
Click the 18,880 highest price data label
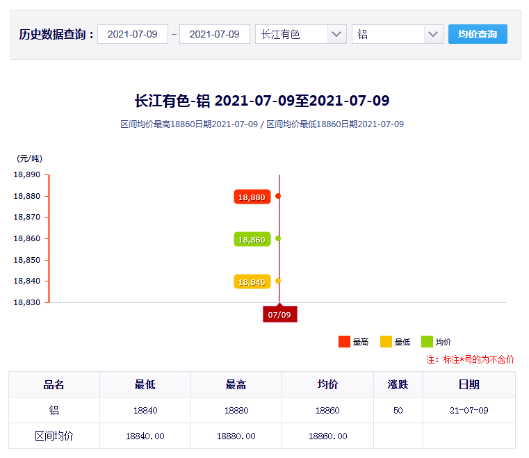[252, 197]
